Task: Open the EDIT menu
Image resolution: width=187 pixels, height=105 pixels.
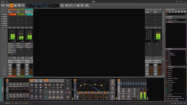Action: [67, 6]
